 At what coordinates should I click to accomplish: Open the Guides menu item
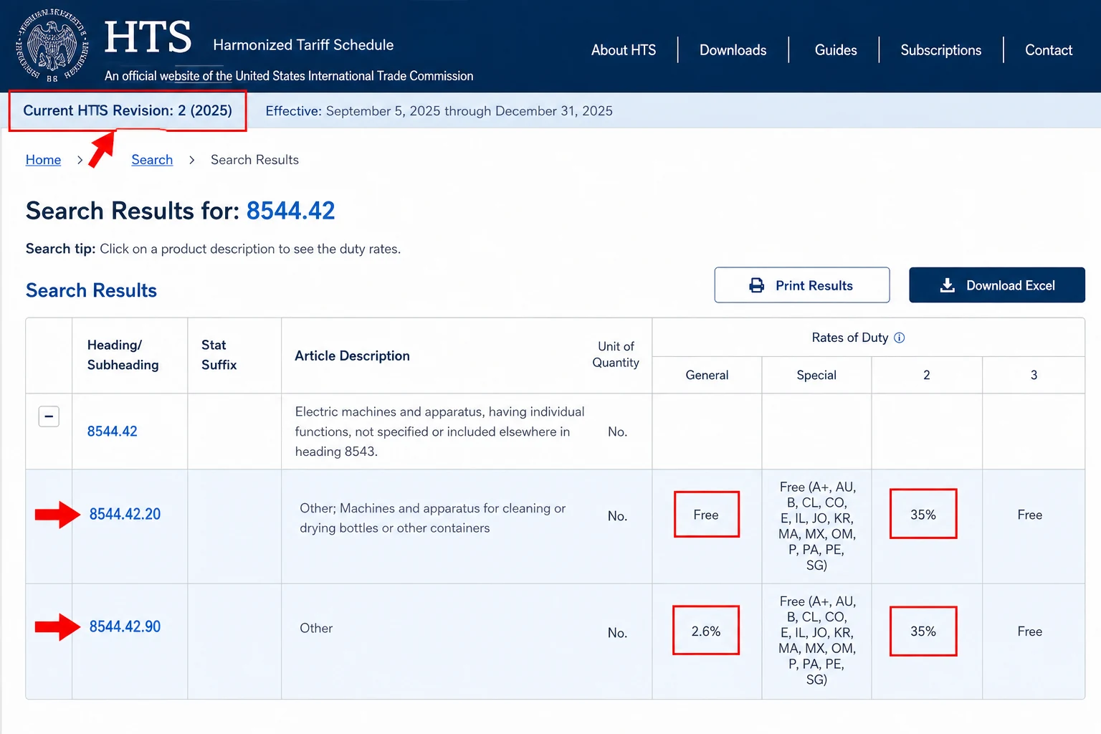click(836, 50)
